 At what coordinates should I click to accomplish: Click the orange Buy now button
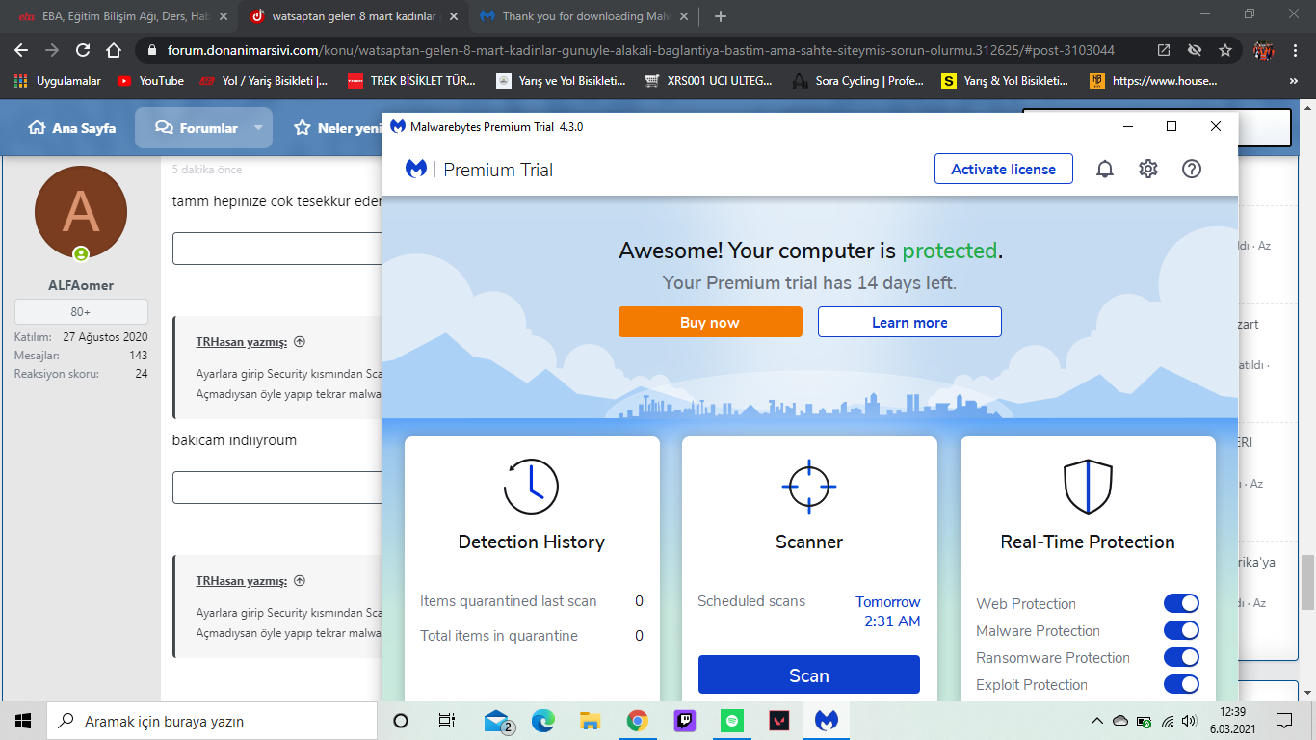710,322
